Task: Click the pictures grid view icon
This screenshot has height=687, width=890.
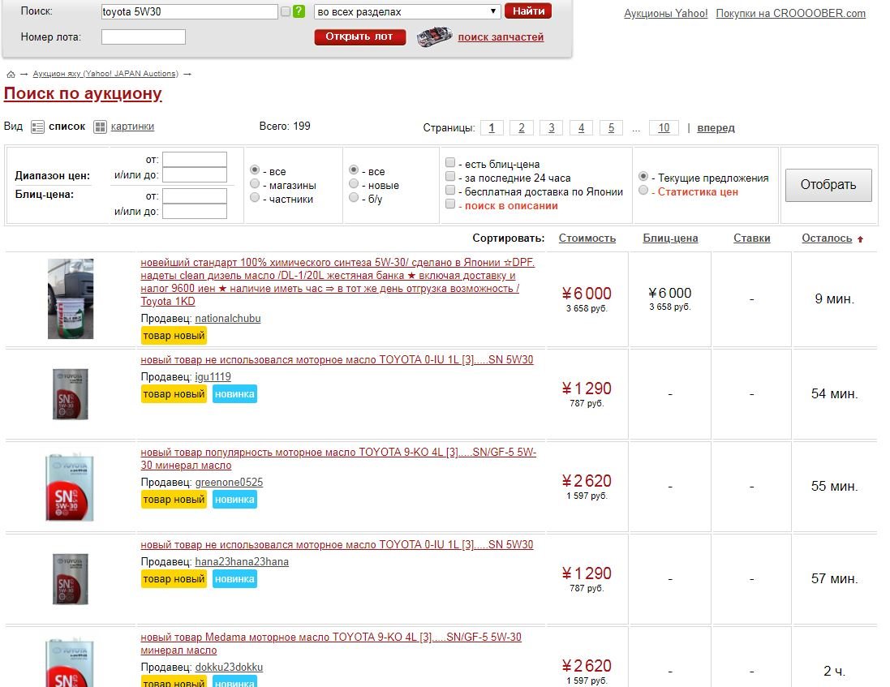Action: tap(100, 127)
